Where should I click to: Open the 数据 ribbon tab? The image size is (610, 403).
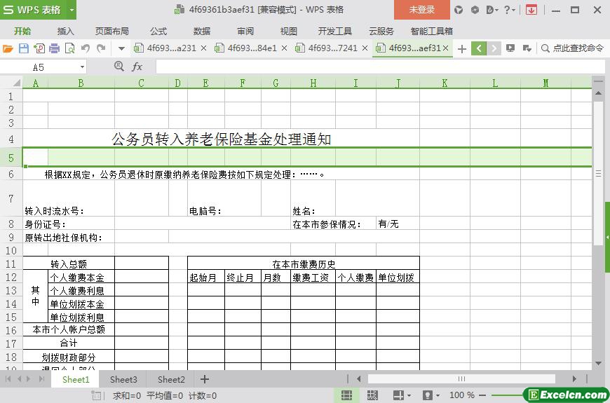pos(202,31)
